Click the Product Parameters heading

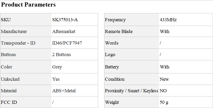point(28,5)
